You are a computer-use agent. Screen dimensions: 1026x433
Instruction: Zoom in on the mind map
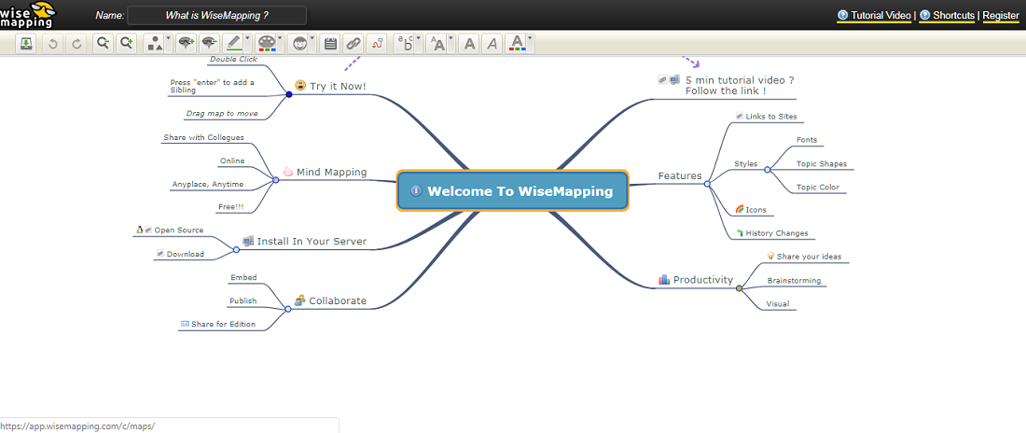[x=126, y=44]
